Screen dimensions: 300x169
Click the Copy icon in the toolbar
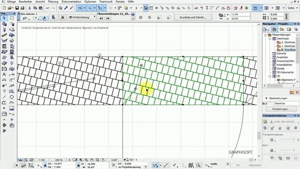point(35,8)
